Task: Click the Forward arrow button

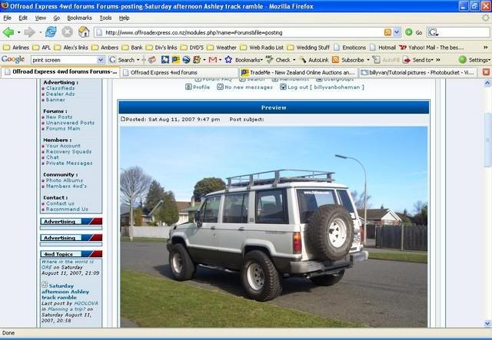Action: pyautogui.click(x=30, y=32)
